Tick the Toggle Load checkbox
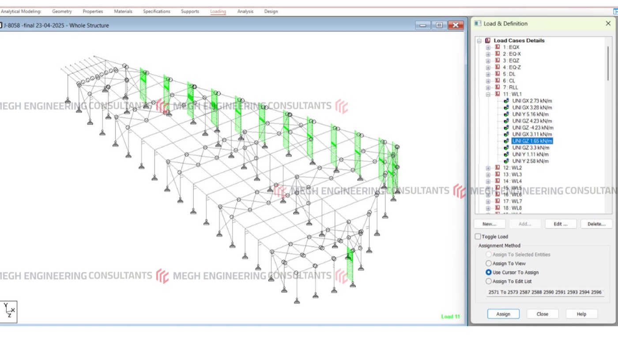 pos(478,237)
